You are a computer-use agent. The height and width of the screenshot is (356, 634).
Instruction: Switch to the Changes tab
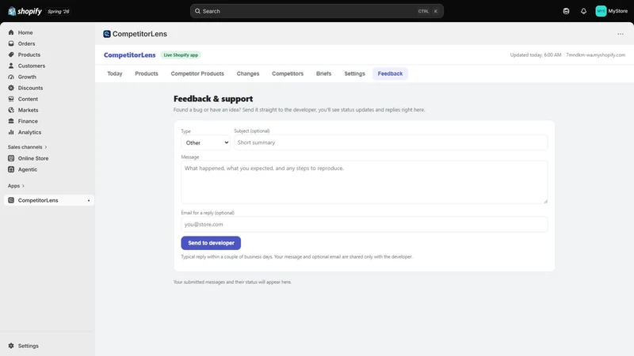248,74
